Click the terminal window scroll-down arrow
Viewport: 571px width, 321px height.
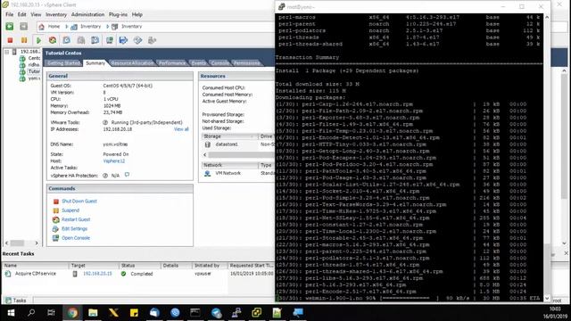pos(547,298)
